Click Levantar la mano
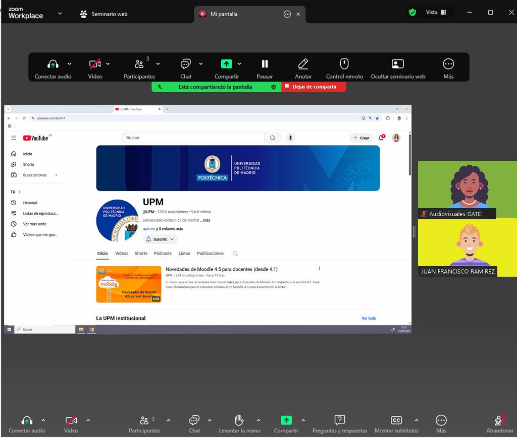This screenshot has height=438, width=517. 239,424
